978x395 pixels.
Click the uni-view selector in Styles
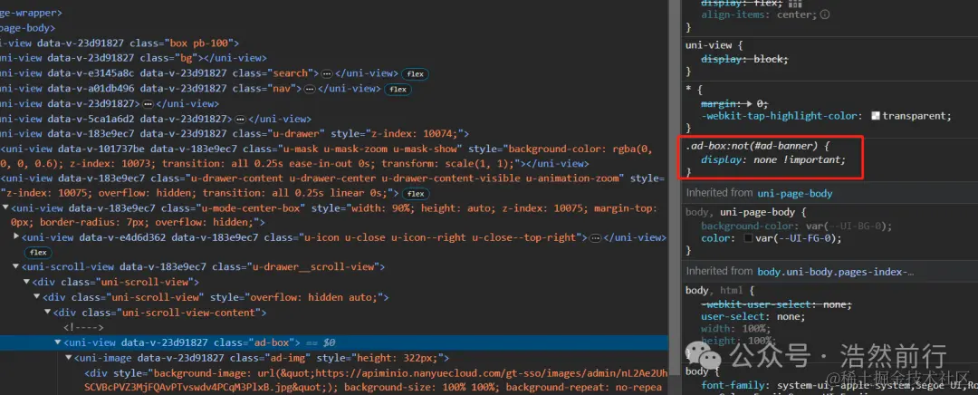(x=710, y=45)
